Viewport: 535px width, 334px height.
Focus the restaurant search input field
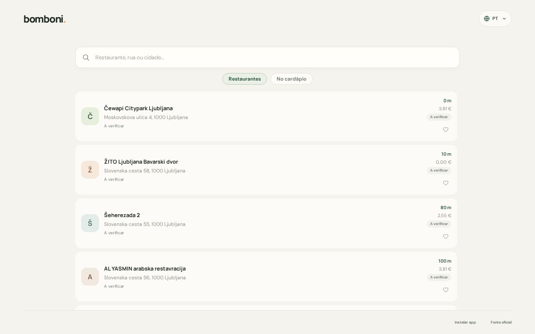267,58
